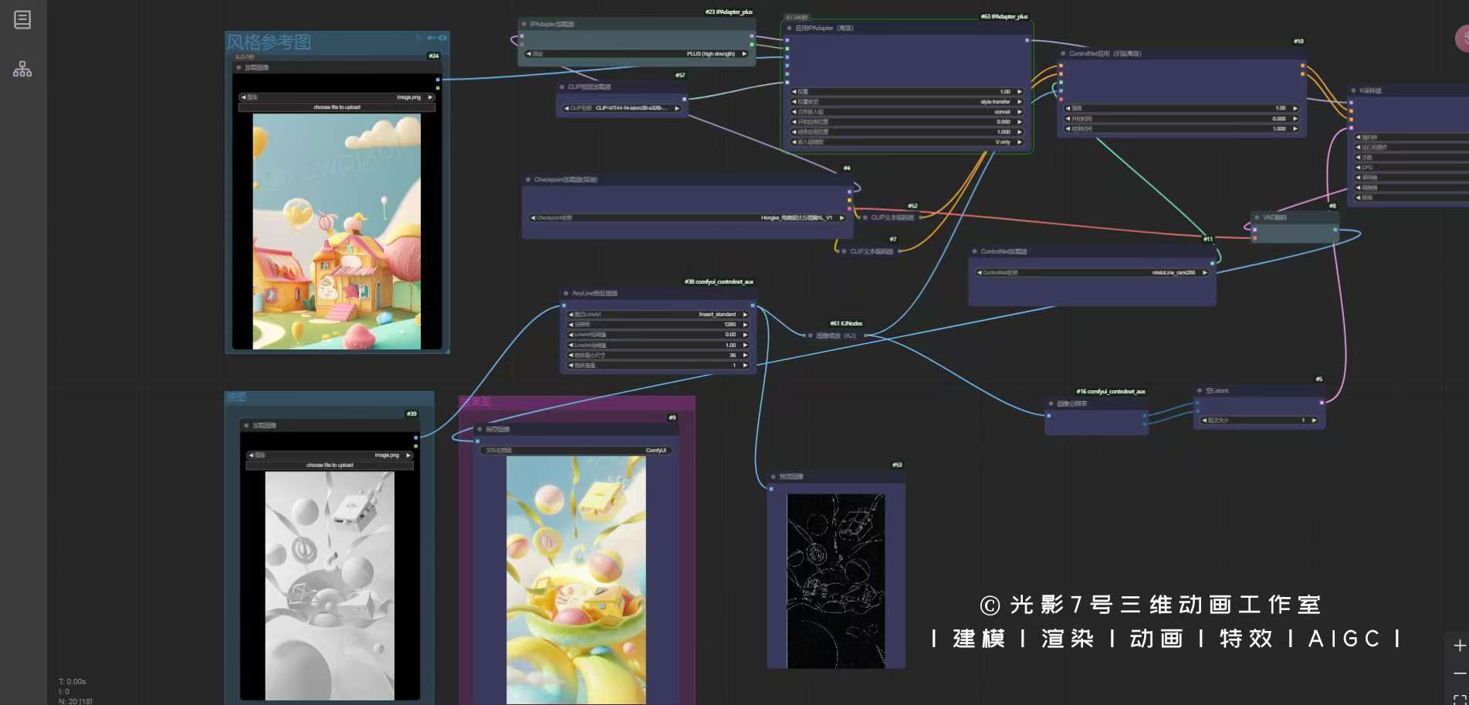
Task: Click choose file to upload in 风格参考图 node
Action: (337, 108)
